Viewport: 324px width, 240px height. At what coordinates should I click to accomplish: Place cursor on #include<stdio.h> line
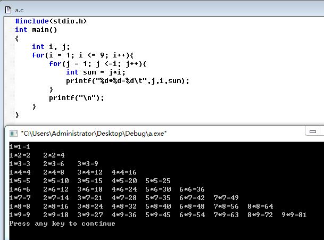click(51, 21)
